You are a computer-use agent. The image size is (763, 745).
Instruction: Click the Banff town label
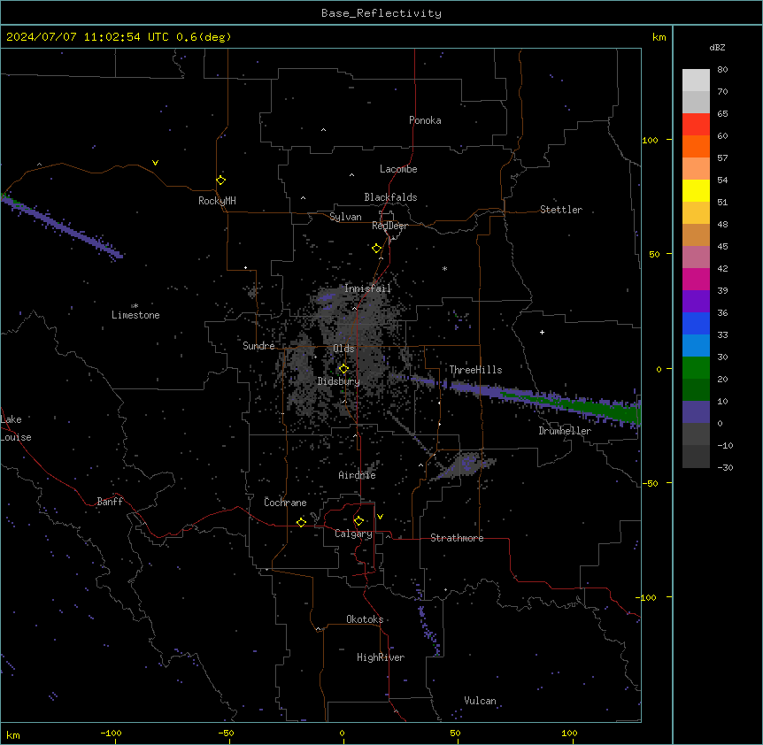[x=110, y=502]
